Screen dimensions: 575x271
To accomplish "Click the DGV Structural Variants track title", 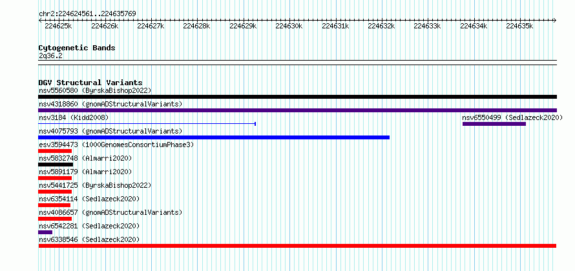I will coord(90,83).
